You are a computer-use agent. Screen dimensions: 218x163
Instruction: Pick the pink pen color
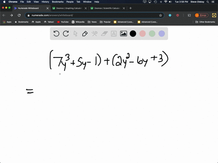(143, 34)
